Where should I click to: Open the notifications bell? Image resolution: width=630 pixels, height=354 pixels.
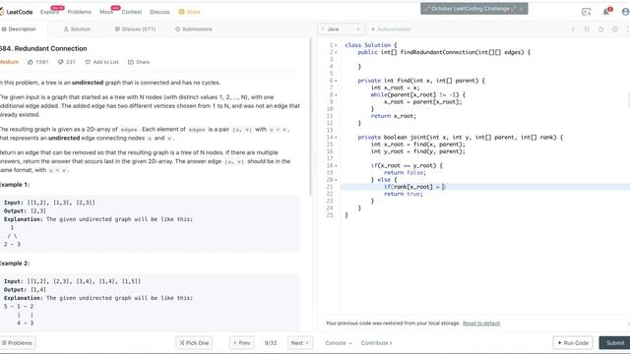point(606,12)
